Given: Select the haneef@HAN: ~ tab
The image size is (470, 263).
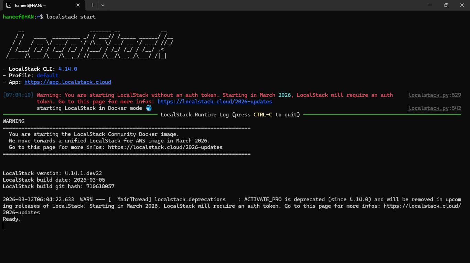Looking at the screenshot, I should (43, 5).
